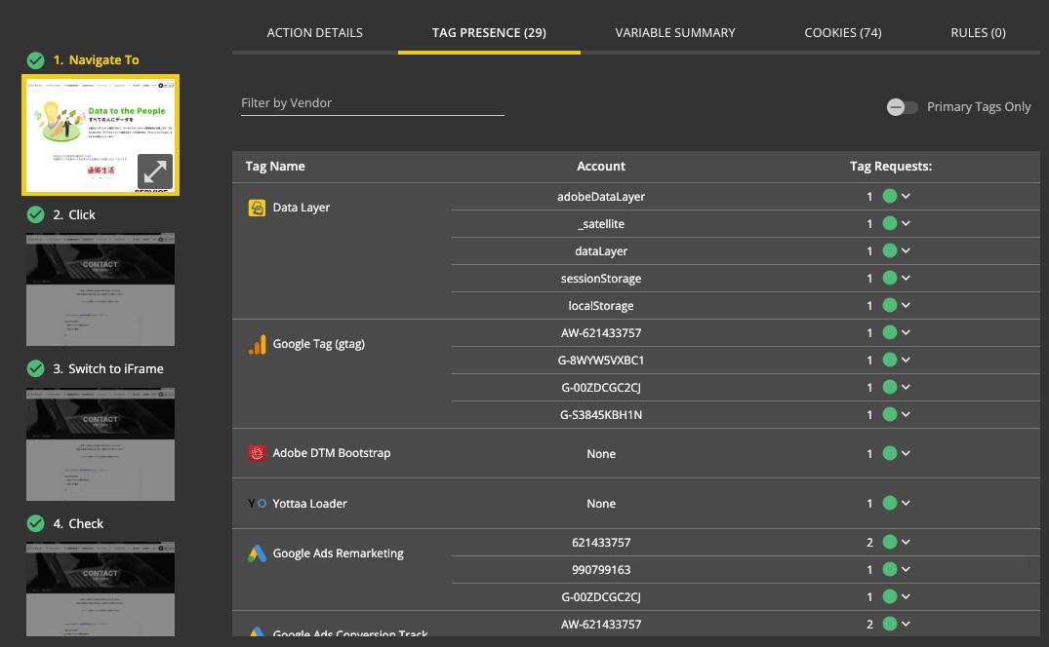Expand the 621433757 Remarketing row chevron
The width and height of the screenshot is (1049, 647).
tap(906, 542)
